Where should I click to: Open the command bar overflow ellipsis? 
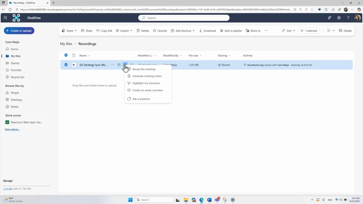(x=266, y=31)
